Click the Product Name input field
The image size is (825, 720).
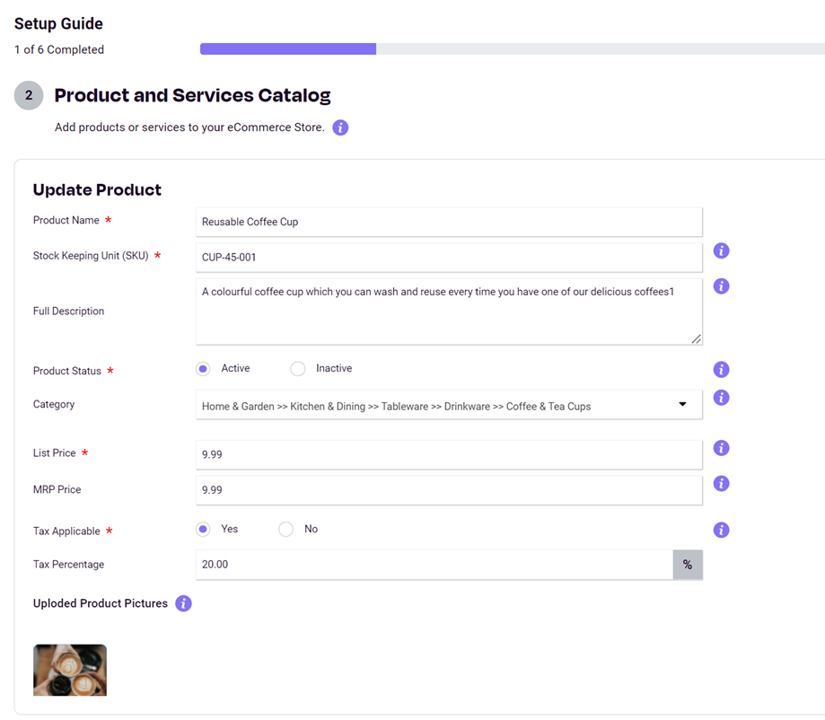(x=450, y=222)
